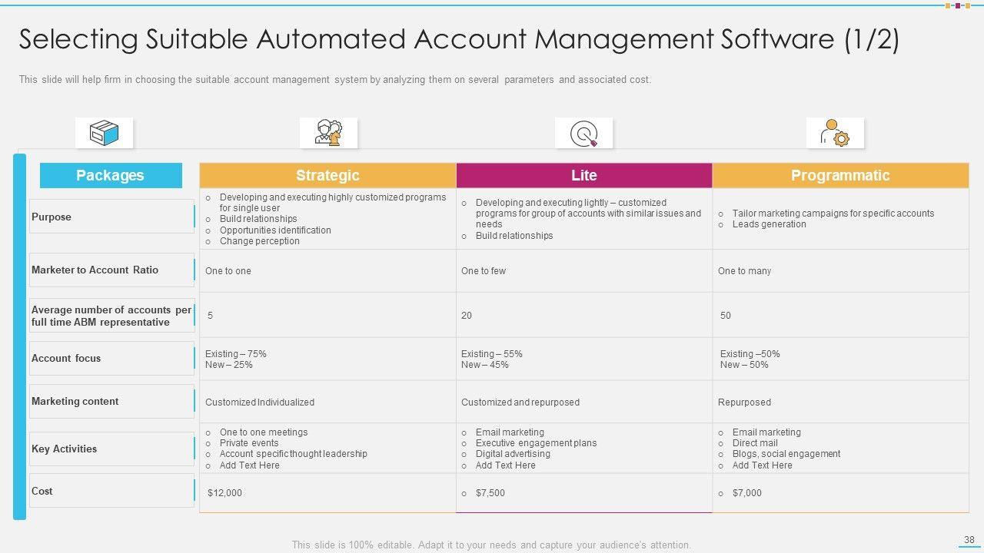This screenshot has width=984, height=553.
Task: Click the value 20 under Lite
Action: pos(467,316)
